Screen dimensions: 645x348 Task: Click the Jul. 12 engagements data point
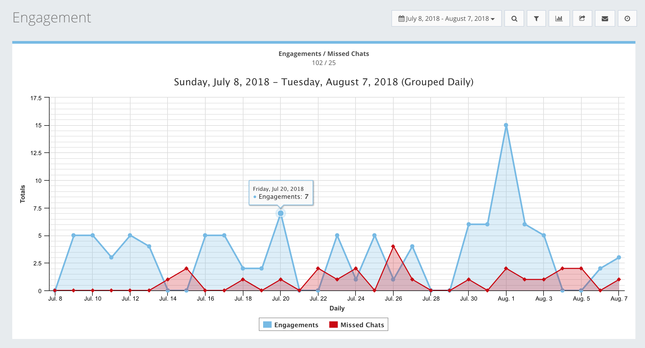click(130, 235)
